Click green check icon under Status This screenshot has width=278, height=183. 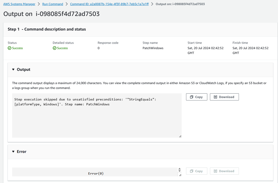tap(9, 48)
